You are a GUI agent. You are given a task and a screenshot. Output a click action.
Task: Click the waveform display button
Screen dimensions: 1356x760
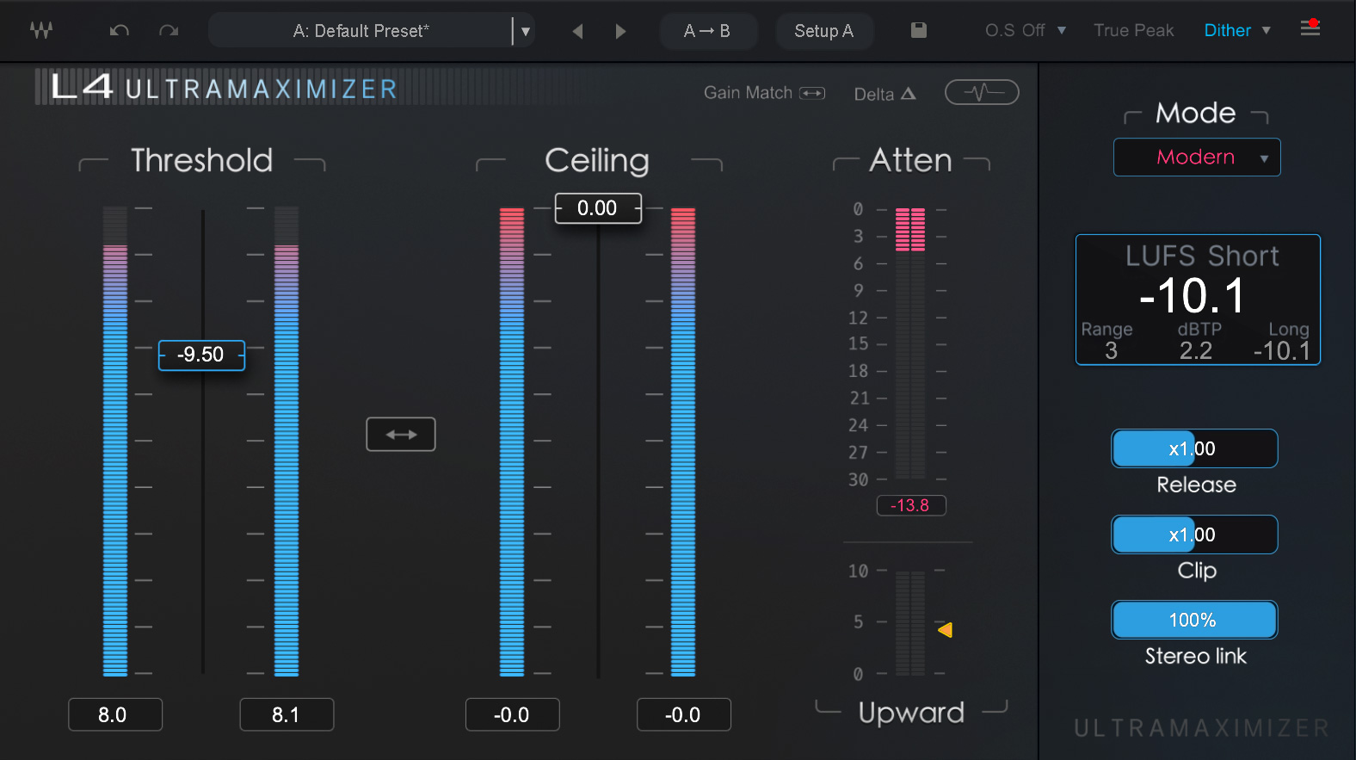(x=982, y=92)
